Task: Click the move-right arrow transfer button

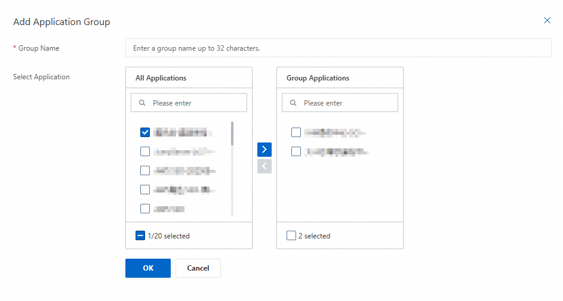Action: pos(264,149)
